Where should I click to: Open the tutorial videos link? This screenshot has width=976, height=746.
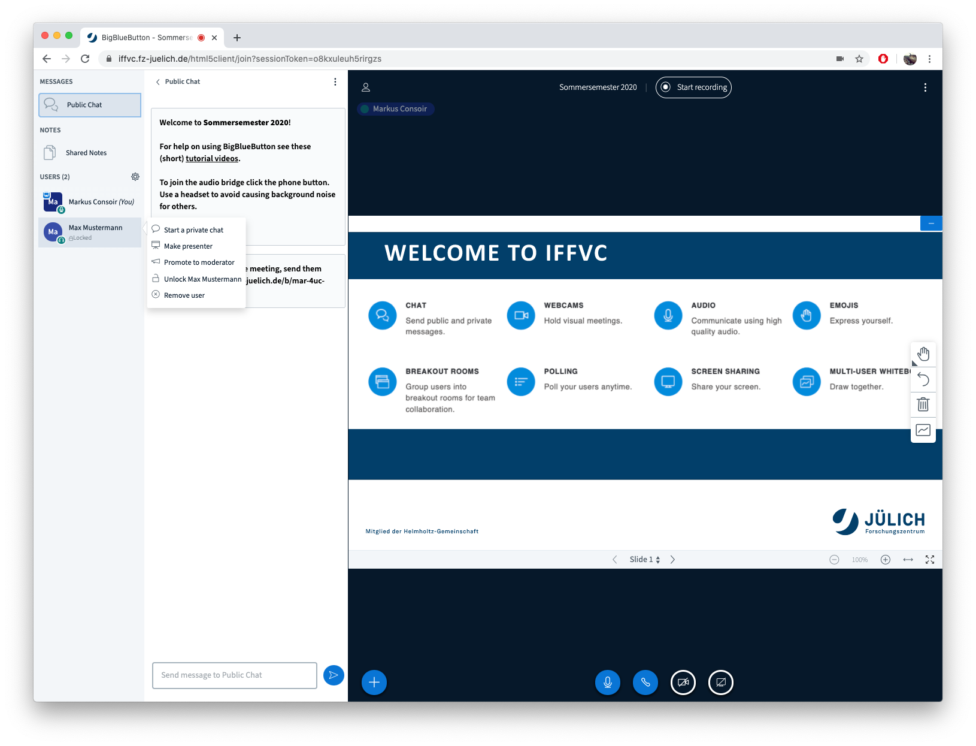212,159
